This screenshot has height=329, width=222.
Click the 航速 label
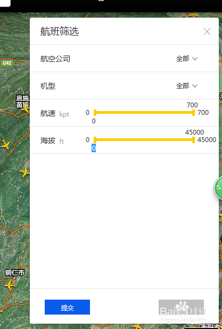[x=48, y=114]
